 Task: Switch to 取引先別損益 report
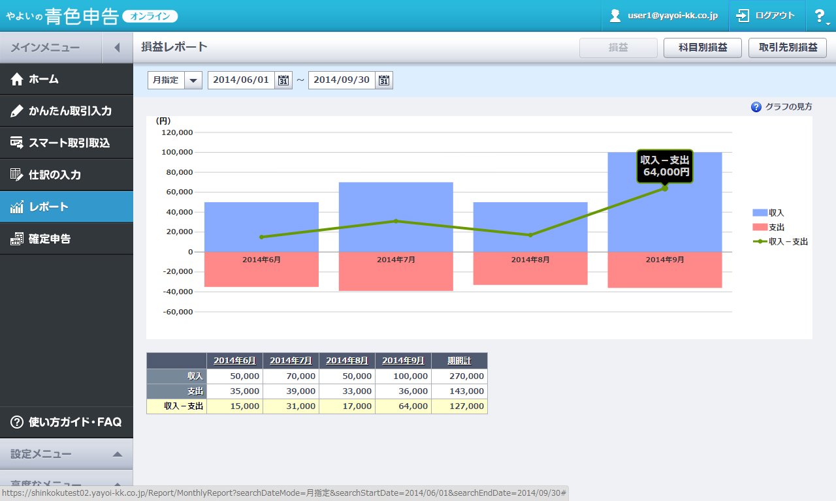[x=788, y=48]
